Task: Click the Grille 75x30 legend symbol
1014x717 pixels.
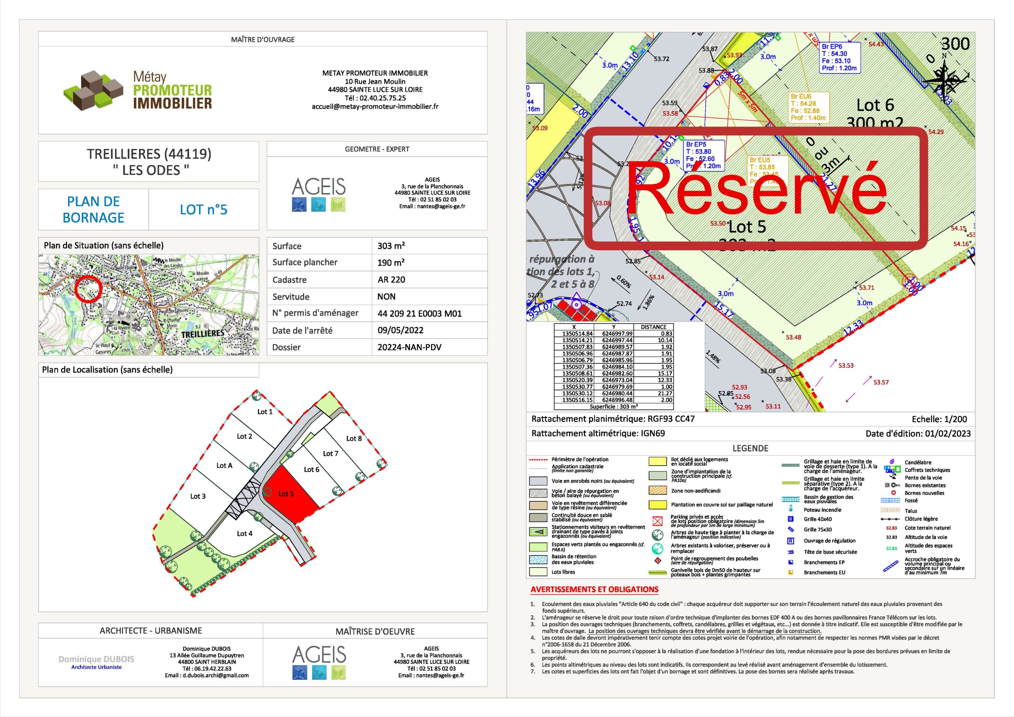Action: tap(791, 529)
